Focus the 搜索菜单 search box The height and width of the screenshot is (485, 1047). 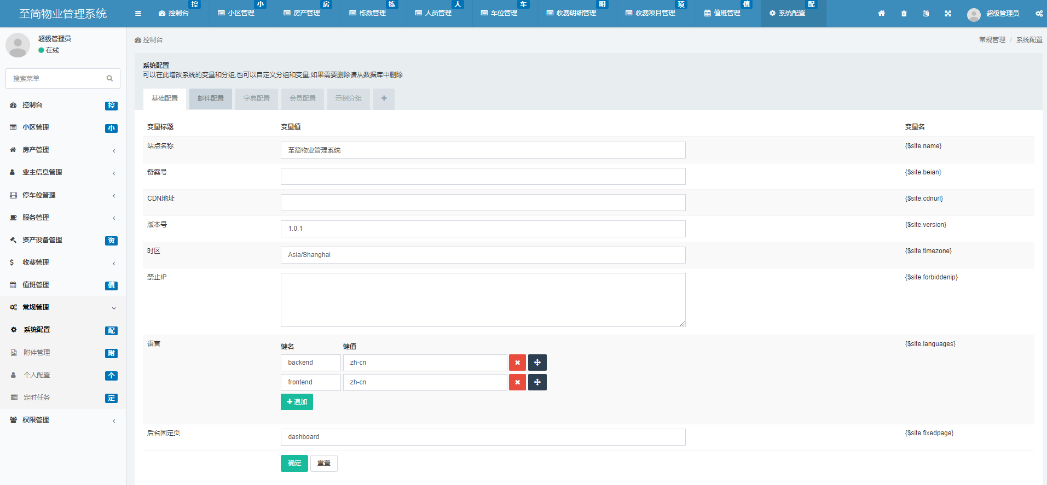point(63,78)
